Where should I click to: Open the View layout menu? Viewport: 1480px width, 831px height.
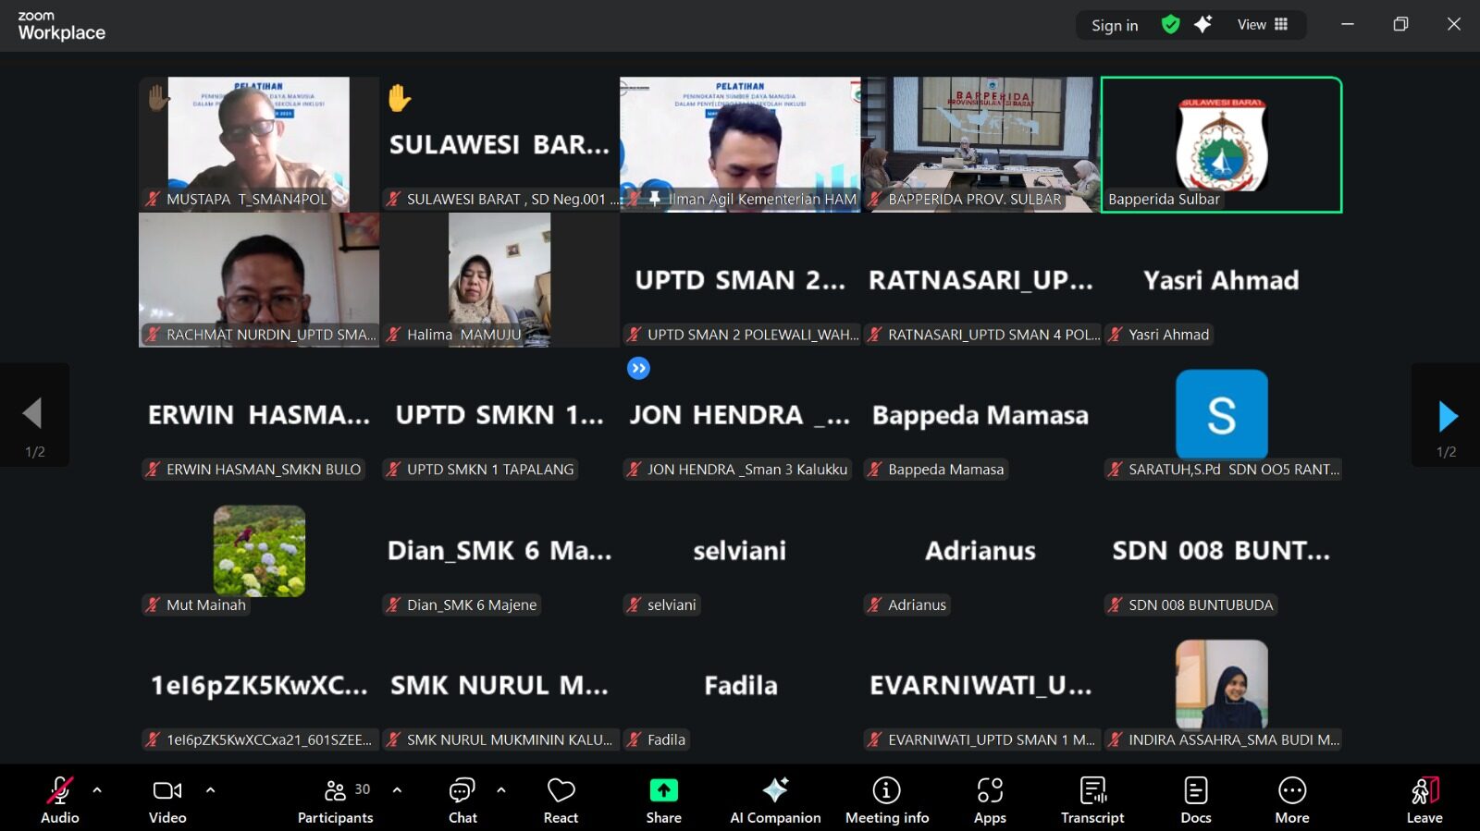pos(1262,25)
